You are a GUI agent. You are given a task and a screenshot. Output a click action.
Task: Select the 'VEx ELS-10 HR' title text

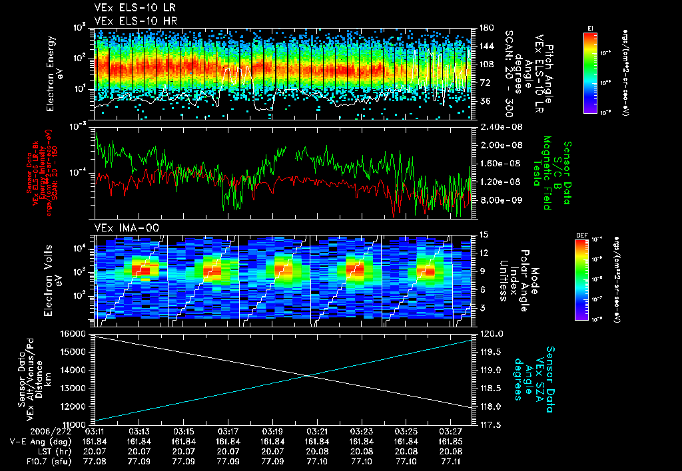point(135,21)
